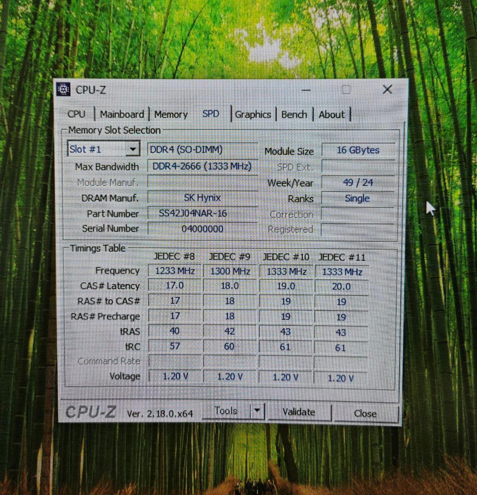Viewport: 477px width, 495px height.
Task: Click the tRC value 57
Action: pyautogui.click(x=174, y=346)
